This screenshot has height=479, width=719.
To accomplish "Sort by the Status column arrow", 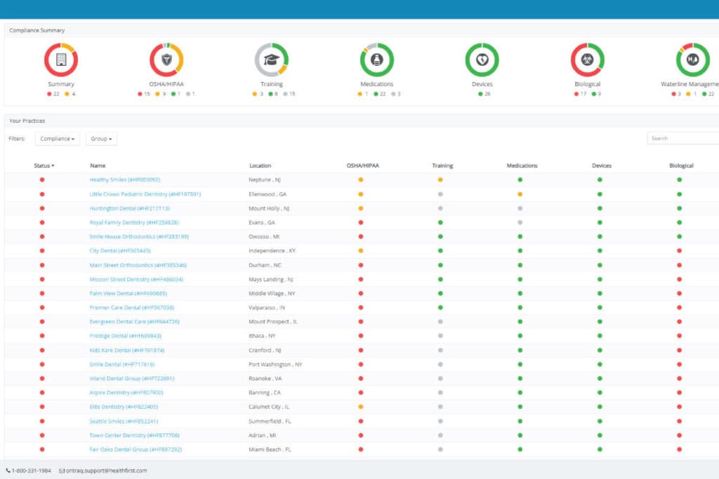I will tap(53, 166).
